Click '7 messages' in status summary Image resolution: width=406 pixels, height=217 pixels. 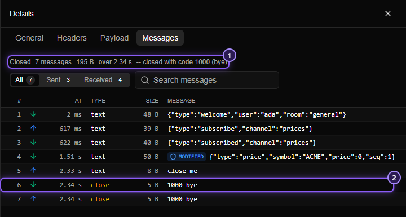click(54, 62)
